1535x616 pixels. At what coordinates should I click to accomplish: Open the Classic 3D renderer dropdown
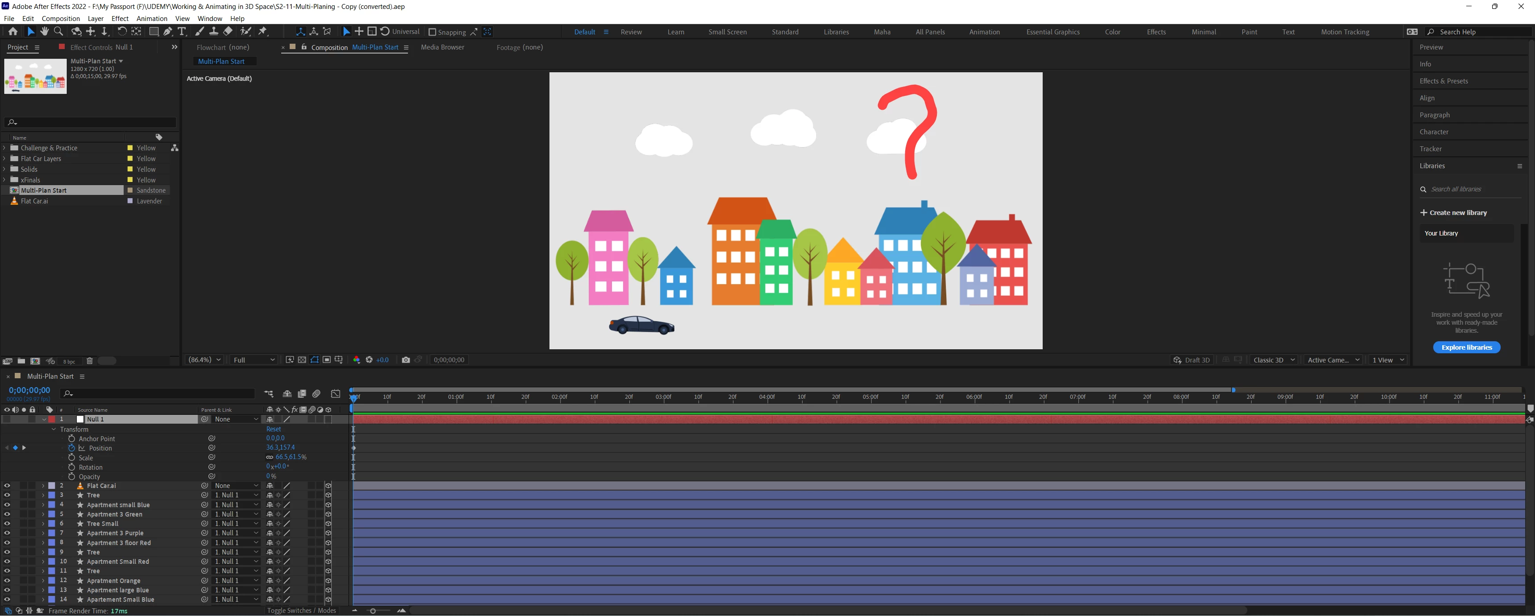click(x=1273, y=360)
